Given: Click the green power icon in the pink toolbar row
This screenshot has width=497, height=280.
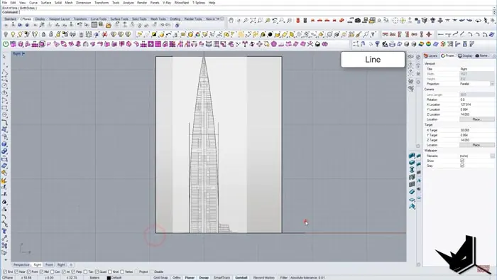Looking at the screenshot, I should [x=6, y=44].
